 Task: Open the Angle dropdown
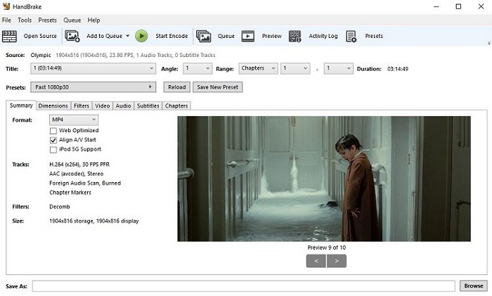pyautogui.click(x=198, y=68)
